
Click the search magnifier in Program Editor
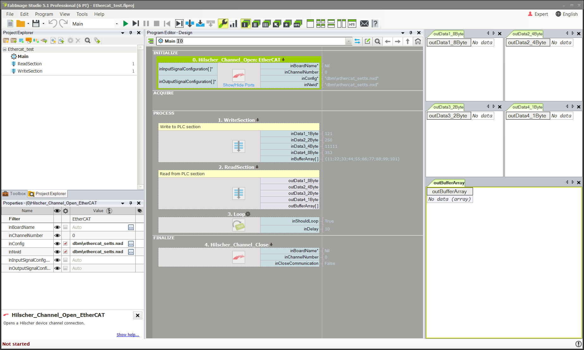[378, 41]
